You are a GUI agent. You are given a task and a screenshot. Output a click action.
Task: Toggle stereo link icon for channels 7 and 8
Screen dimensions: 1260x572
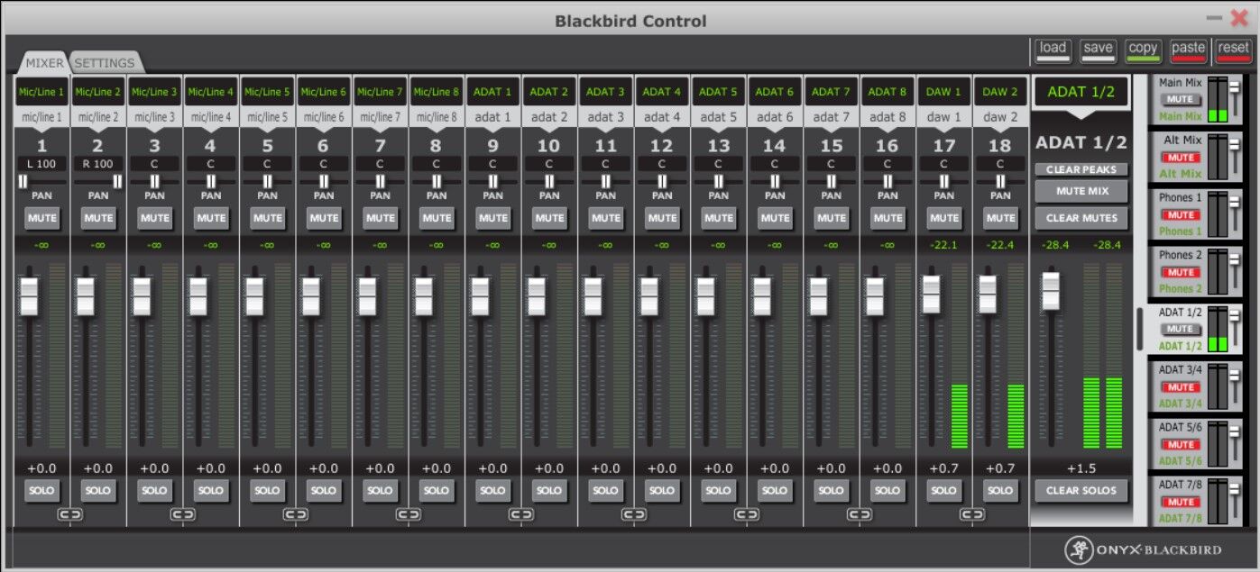tap(409, 514)
